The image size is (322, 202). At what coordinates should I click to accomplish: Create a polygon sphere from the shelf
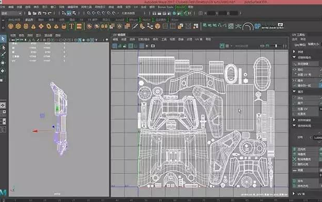(10, 26)
